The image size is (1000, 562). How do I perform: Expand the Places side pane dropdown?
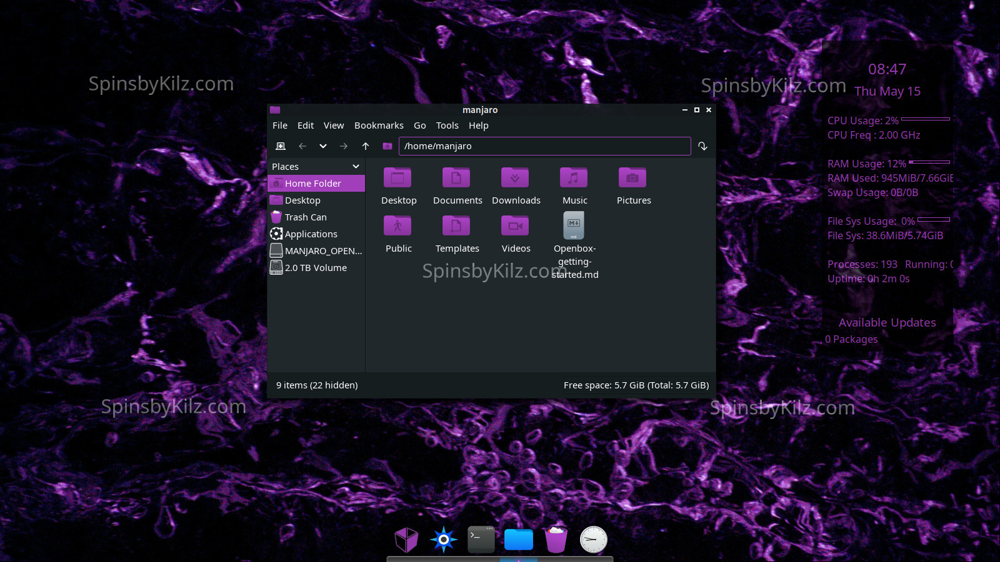click(x=356, y=167)
